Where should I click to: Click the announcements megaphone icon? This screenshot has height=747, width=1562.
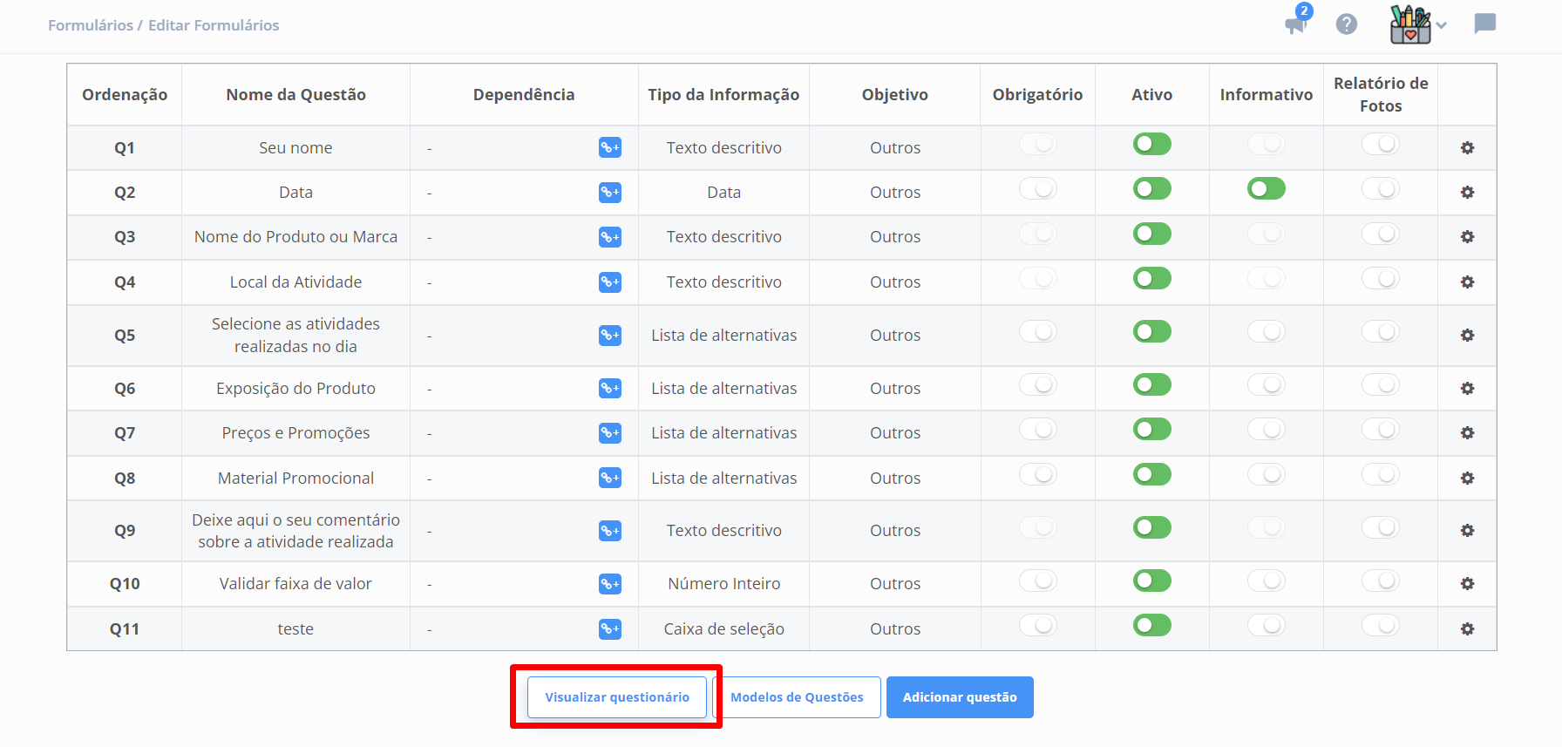click(1295, 24)
